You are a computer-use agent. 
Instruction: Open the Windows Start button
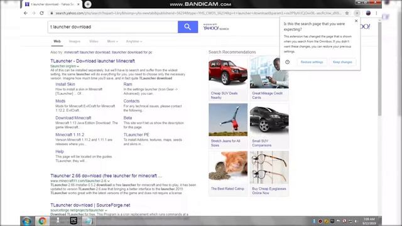[x=26, y=221]
